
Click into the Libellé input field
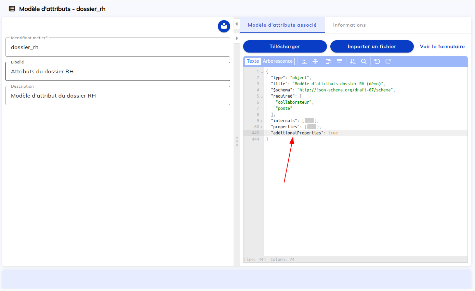118,72
